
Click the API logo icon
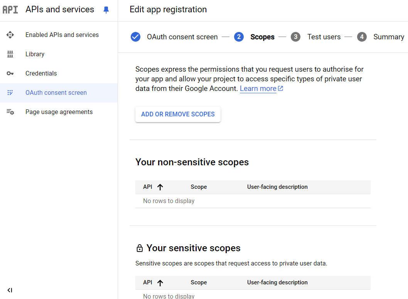click(x=10, y=10)
